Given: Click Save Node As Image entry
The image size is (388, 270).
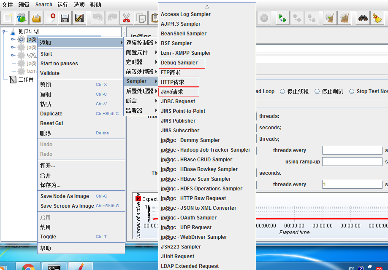Looking at the screenshot, I should tap(65, 196).
